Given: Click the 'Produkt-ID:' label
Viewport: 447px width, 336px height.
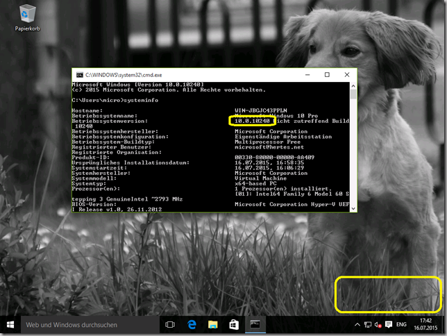Looking at the screenshot, I should click(x=91, y=157).
